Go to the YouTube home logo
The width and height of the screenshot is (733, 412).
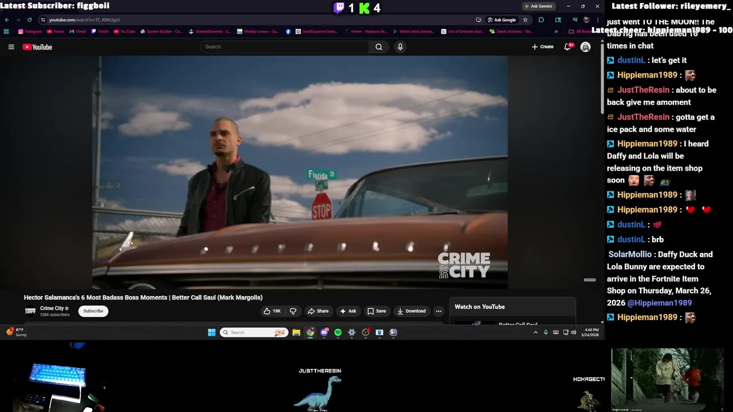click(x=37, y=47)
